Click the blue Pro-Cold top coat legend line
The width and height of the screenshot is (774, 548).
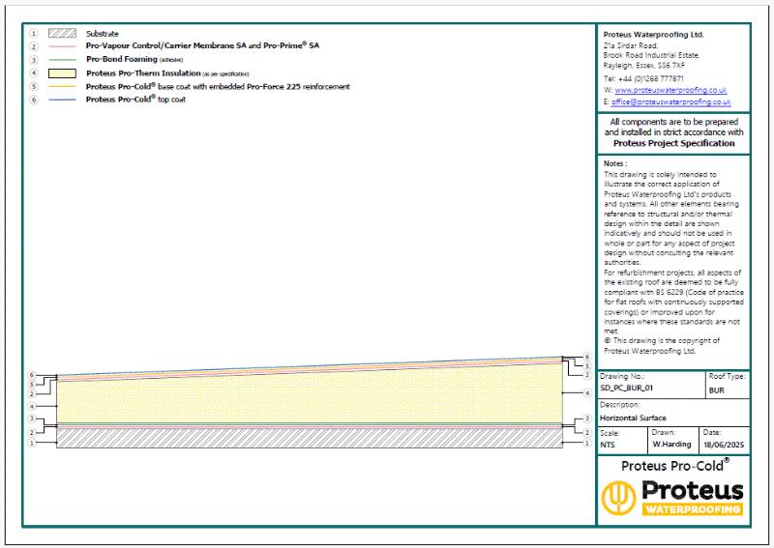click(62, 100)
